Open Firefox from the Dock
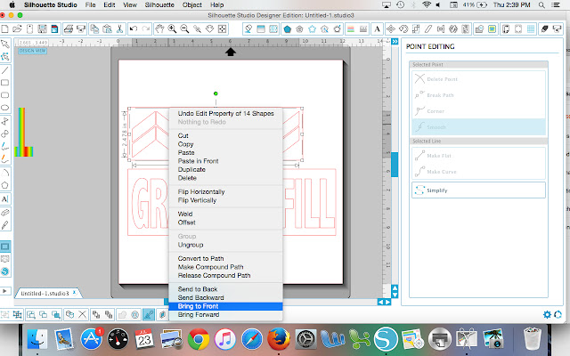This screenshot has height=356, width=570. coord(279,339)
